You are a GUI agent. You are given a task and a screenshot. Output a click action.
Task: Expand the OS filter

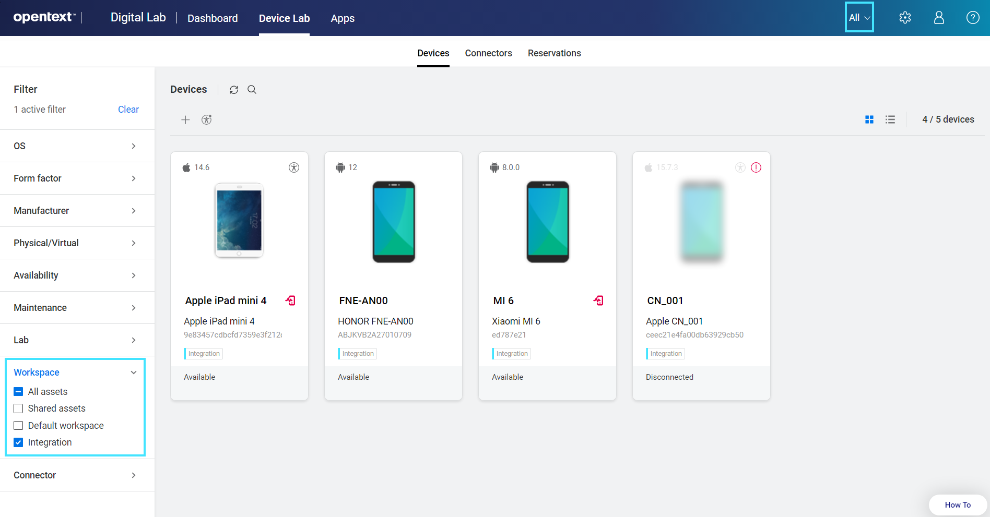(x=77, y=146)
